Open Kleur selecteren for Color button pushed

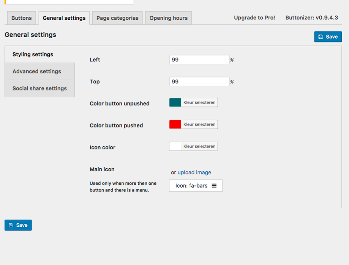click(x=199, y=125)
